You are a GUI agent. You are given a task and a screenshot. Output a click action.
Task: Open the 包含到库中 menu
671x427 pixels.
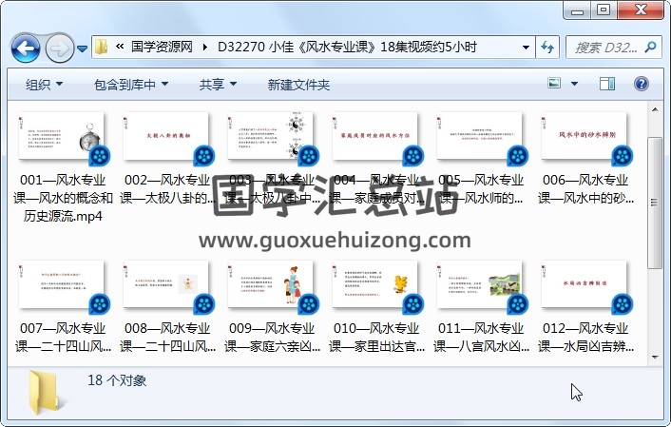pos(130,85)
